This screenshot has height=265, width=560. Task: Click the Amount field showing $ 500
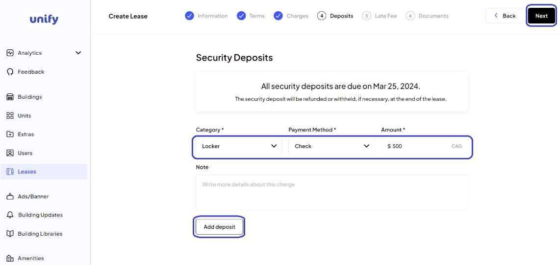pyautogui.click(x=425, y=146)
